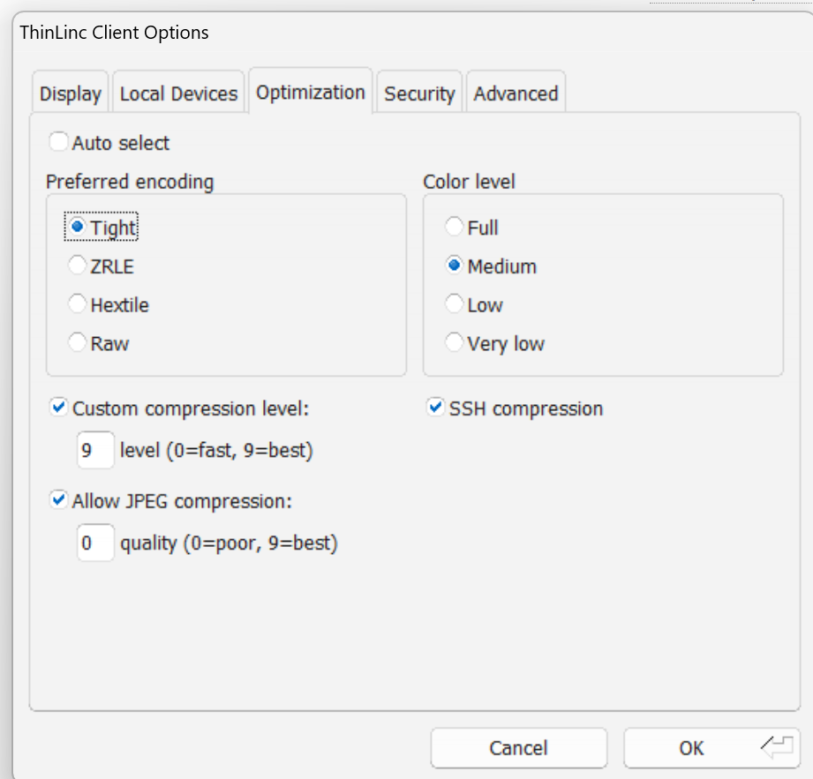Open the Local Devices tab
This screenshot has height=779, width=813.
click(x=178, y=94)
